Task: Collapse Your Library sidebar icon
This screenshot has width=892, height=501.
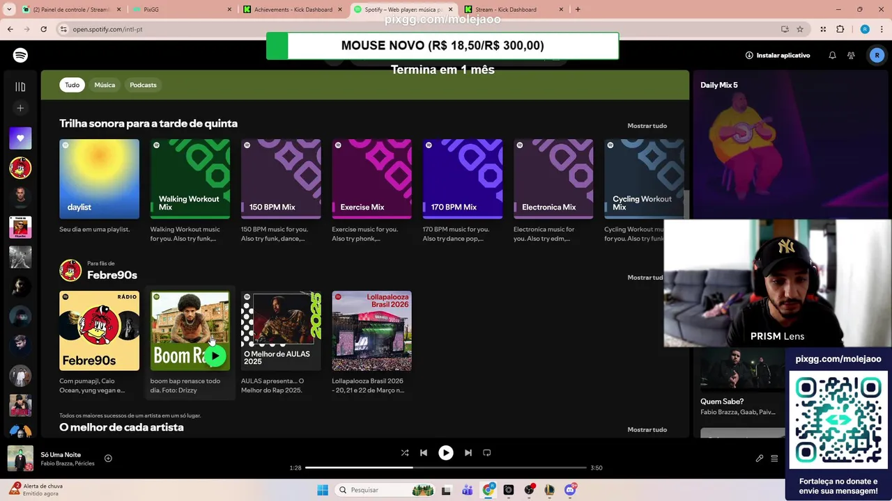Action: 20,87
